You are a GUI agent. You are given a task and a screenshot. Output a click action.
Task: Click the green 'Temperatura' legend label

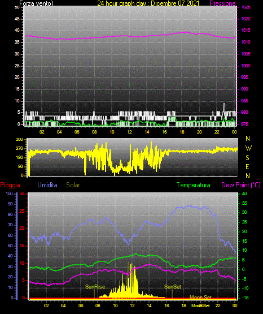(x=194, y=185)
